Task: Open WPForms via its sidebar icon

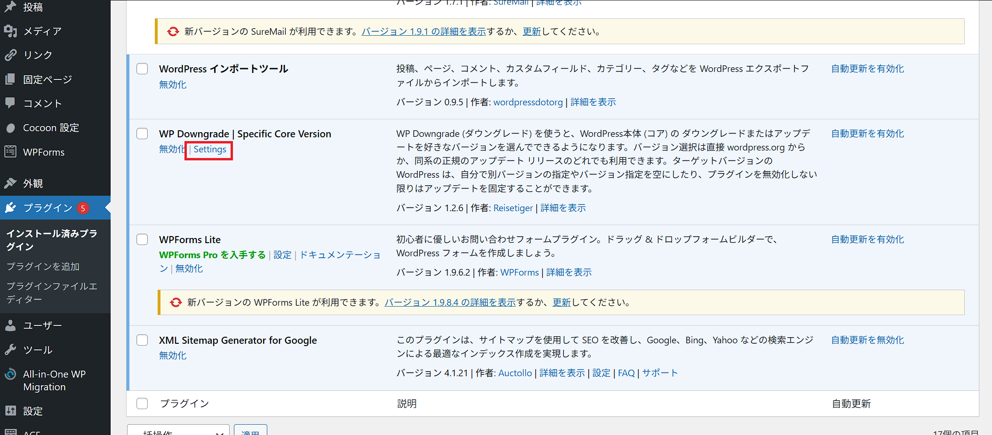Action: click(x=10, y=152)
